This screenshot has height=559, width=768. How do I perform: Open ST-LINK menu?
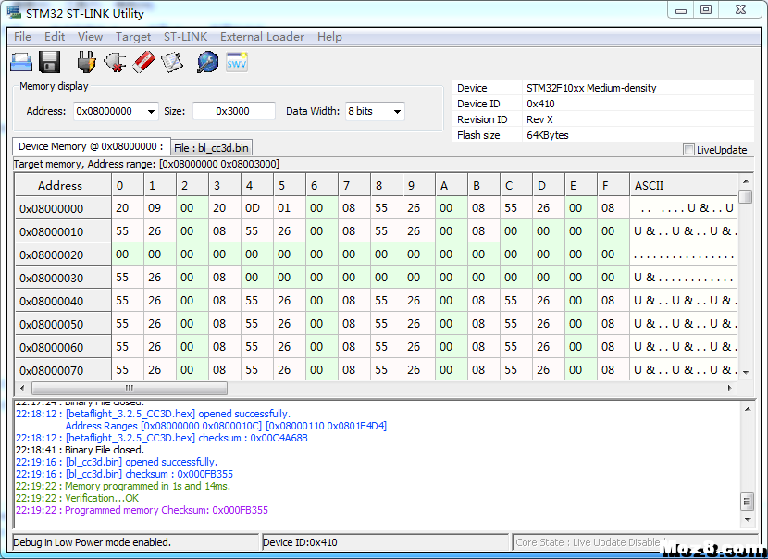coord(186,37)
